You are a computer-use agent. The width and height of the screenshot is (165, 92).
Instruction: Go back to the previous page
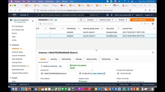coord(11,10)
